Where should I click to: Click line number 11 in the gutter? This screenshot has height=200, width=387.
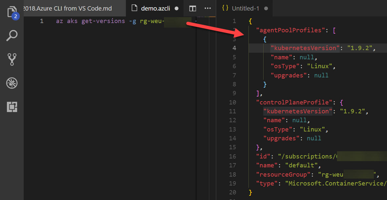pyautogui.click(x=233, y=111)
